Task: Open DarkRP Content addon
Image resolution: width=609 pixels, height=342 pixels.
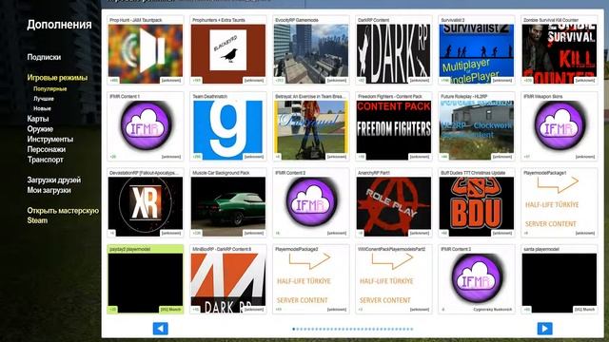Action: point(394,50)
